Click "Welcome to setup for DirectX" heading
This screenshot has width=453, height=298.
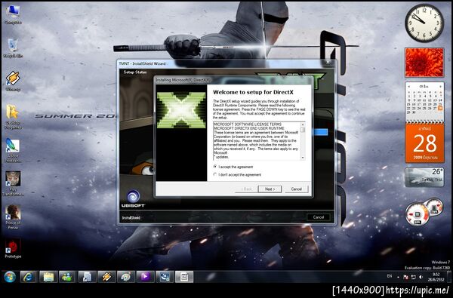[x=253, y=92]
